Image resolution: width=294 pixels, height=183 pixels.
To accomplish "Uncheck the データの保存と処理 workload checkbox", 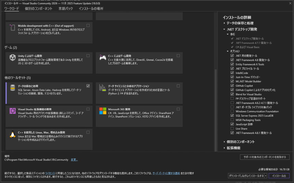I will point(88,86).
